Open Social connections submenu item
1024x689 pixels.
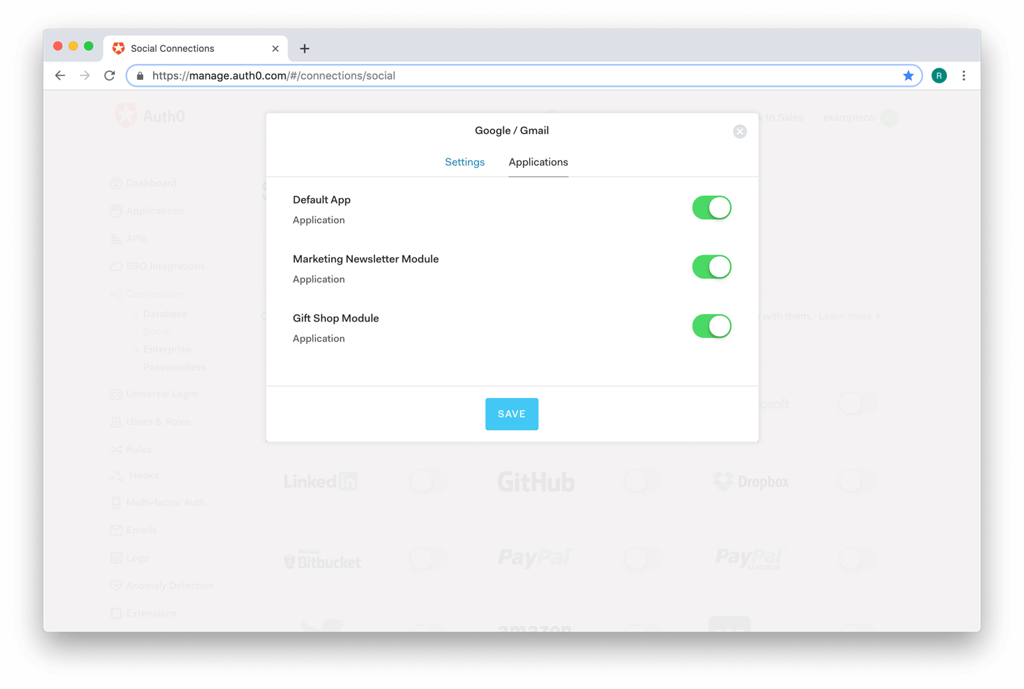(157, 332)
